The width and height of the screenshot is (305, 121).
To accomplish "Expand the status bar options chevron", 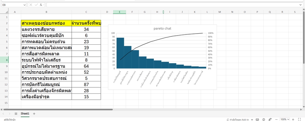I will click(x=252, y=120).
